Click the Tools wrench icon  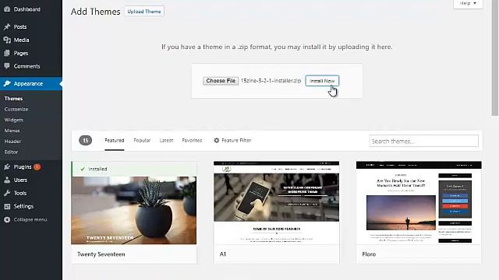[7, 193]
